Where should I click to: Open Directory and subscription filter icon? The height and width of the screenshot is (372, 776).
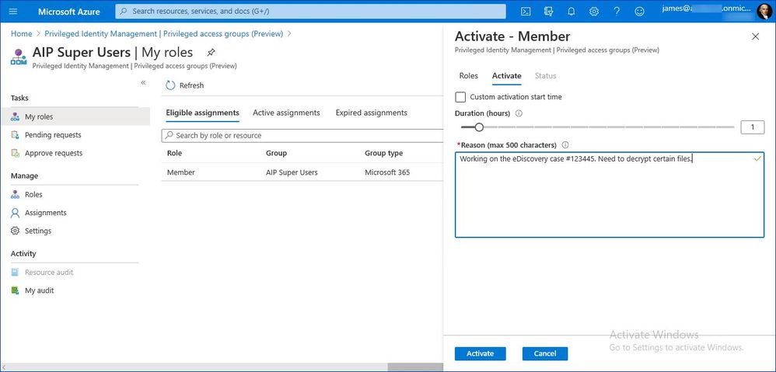548,12
